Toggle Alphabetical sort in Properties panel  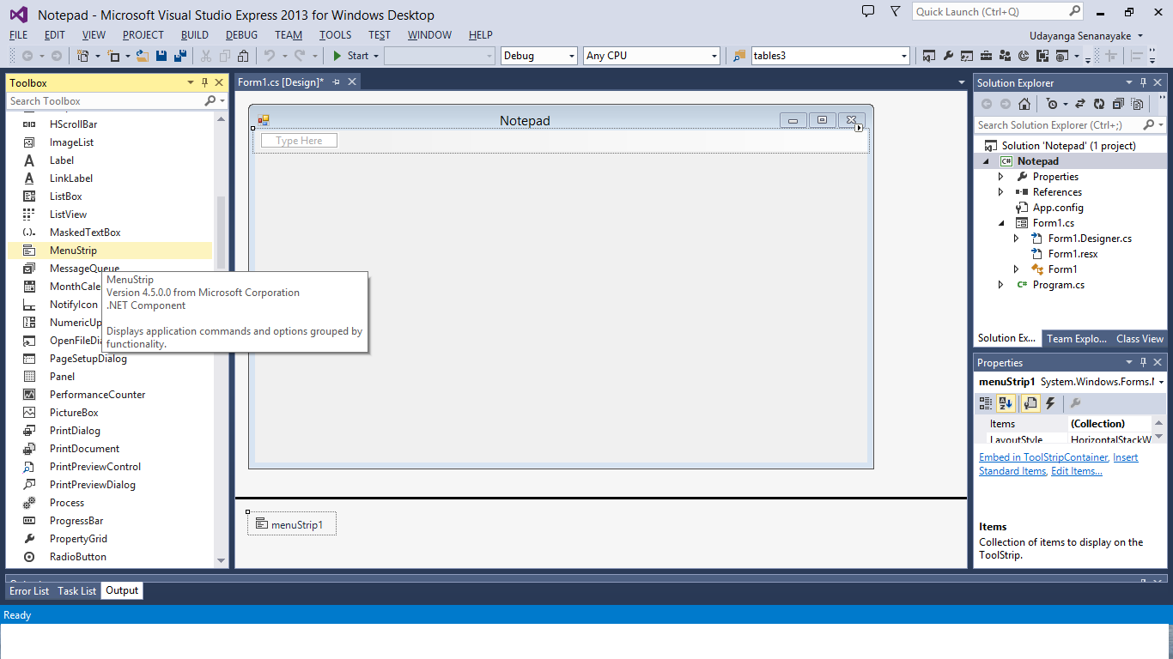pyautogui.click(x=1006, y=403)
